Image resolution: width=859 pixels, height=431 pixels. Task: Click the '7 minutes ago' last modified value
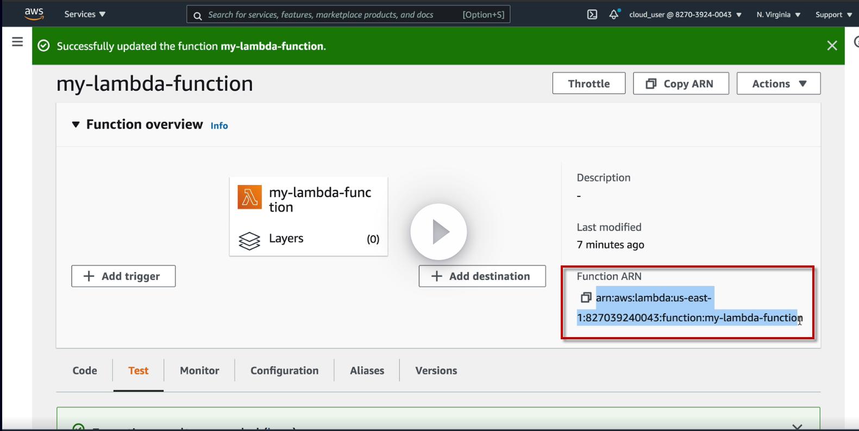[611, 245]
